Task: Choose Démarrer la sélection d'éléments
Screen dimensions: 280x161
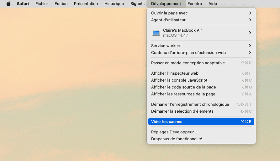Action: point(201,111)
